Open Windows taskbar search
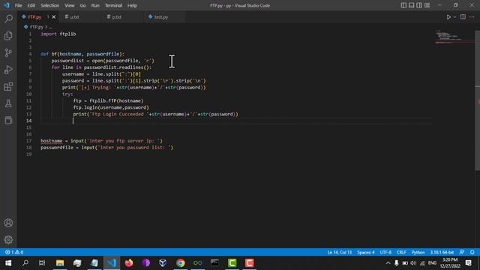Viewport: 480px width, 270px height. pyautogui.click(x=25, y=263)
